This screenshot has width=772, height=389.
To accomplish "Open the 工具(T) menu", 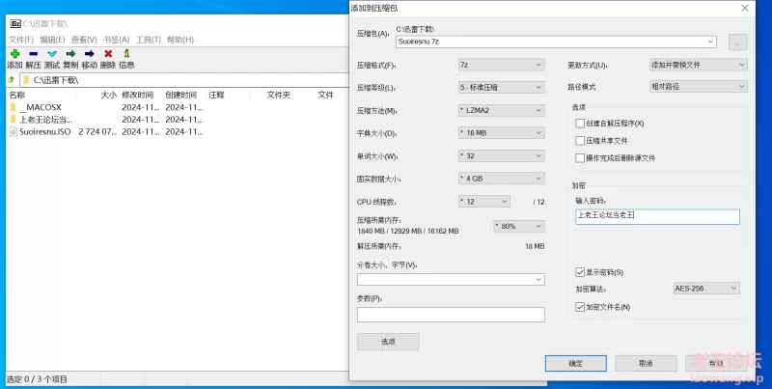I will [149, 40].
